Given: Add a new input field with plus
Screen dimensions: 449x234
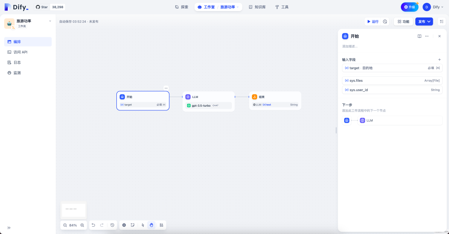Looking at the screenshot, I should click(439, 59).
